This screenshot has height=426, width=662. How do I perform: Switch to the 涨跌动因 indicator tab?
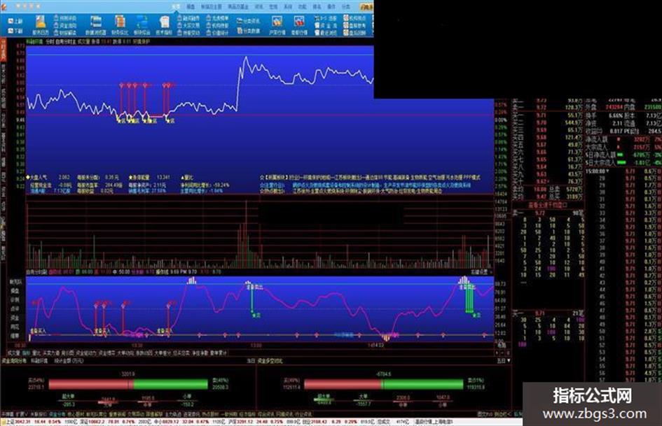coord(144,353)
